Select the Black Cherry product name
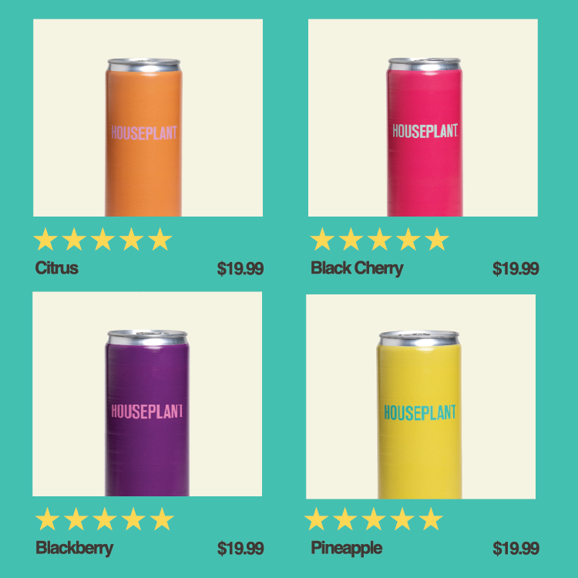Screen dimensions: 578x578 click(357, 268)
